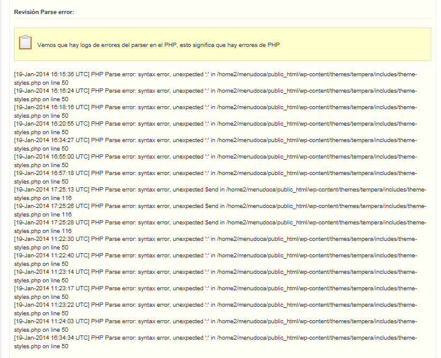This screenshot has width=441, height=358.
Task: Click log entry timestamped 16:34:27 UTC
Action: point(215,145)
